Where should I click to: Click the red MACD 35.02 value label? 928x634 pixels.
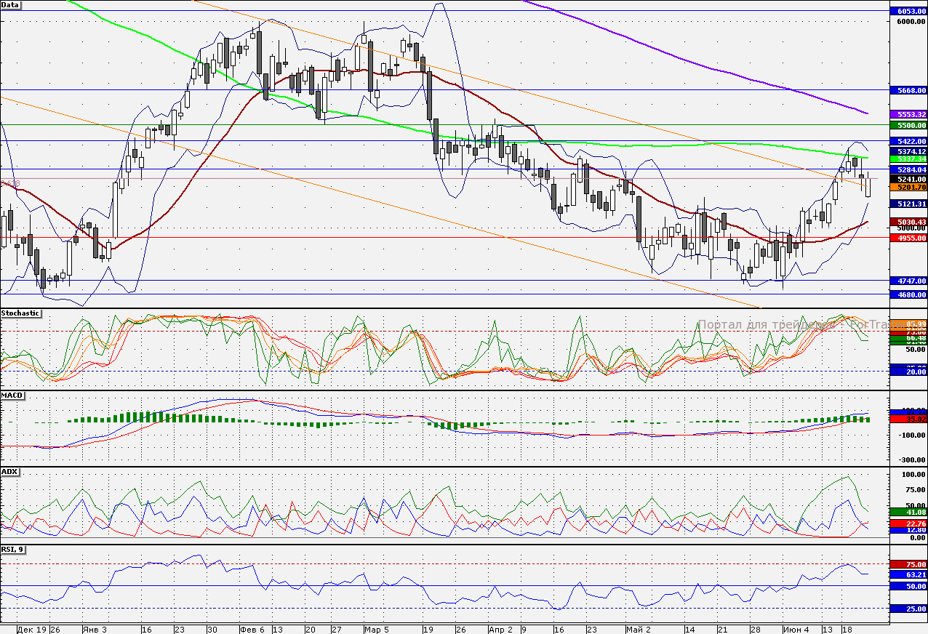pyautogui.click(x=908, y=419)
